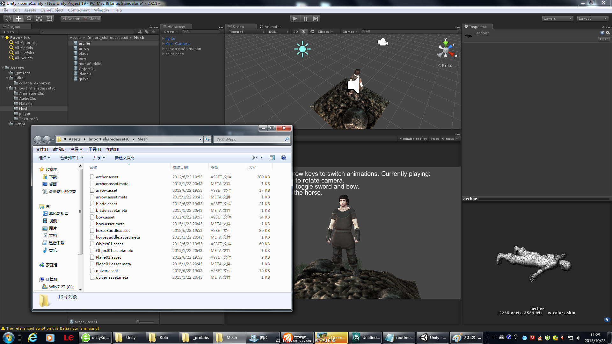Image resolution: width=612 pixels, height=344 pixels.
Task: Click 新建文件夹 button in Explorer
Action: 125,158
